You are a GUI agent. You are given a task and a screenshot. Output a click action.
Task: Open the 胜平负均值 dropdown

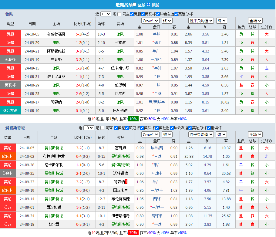200,20
